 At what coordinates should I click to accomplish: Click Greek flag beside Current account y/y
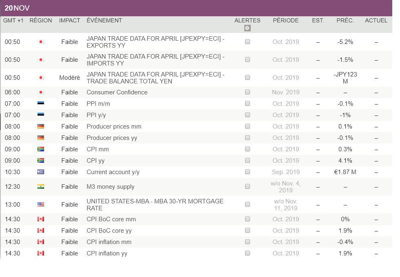coord(41,172)
